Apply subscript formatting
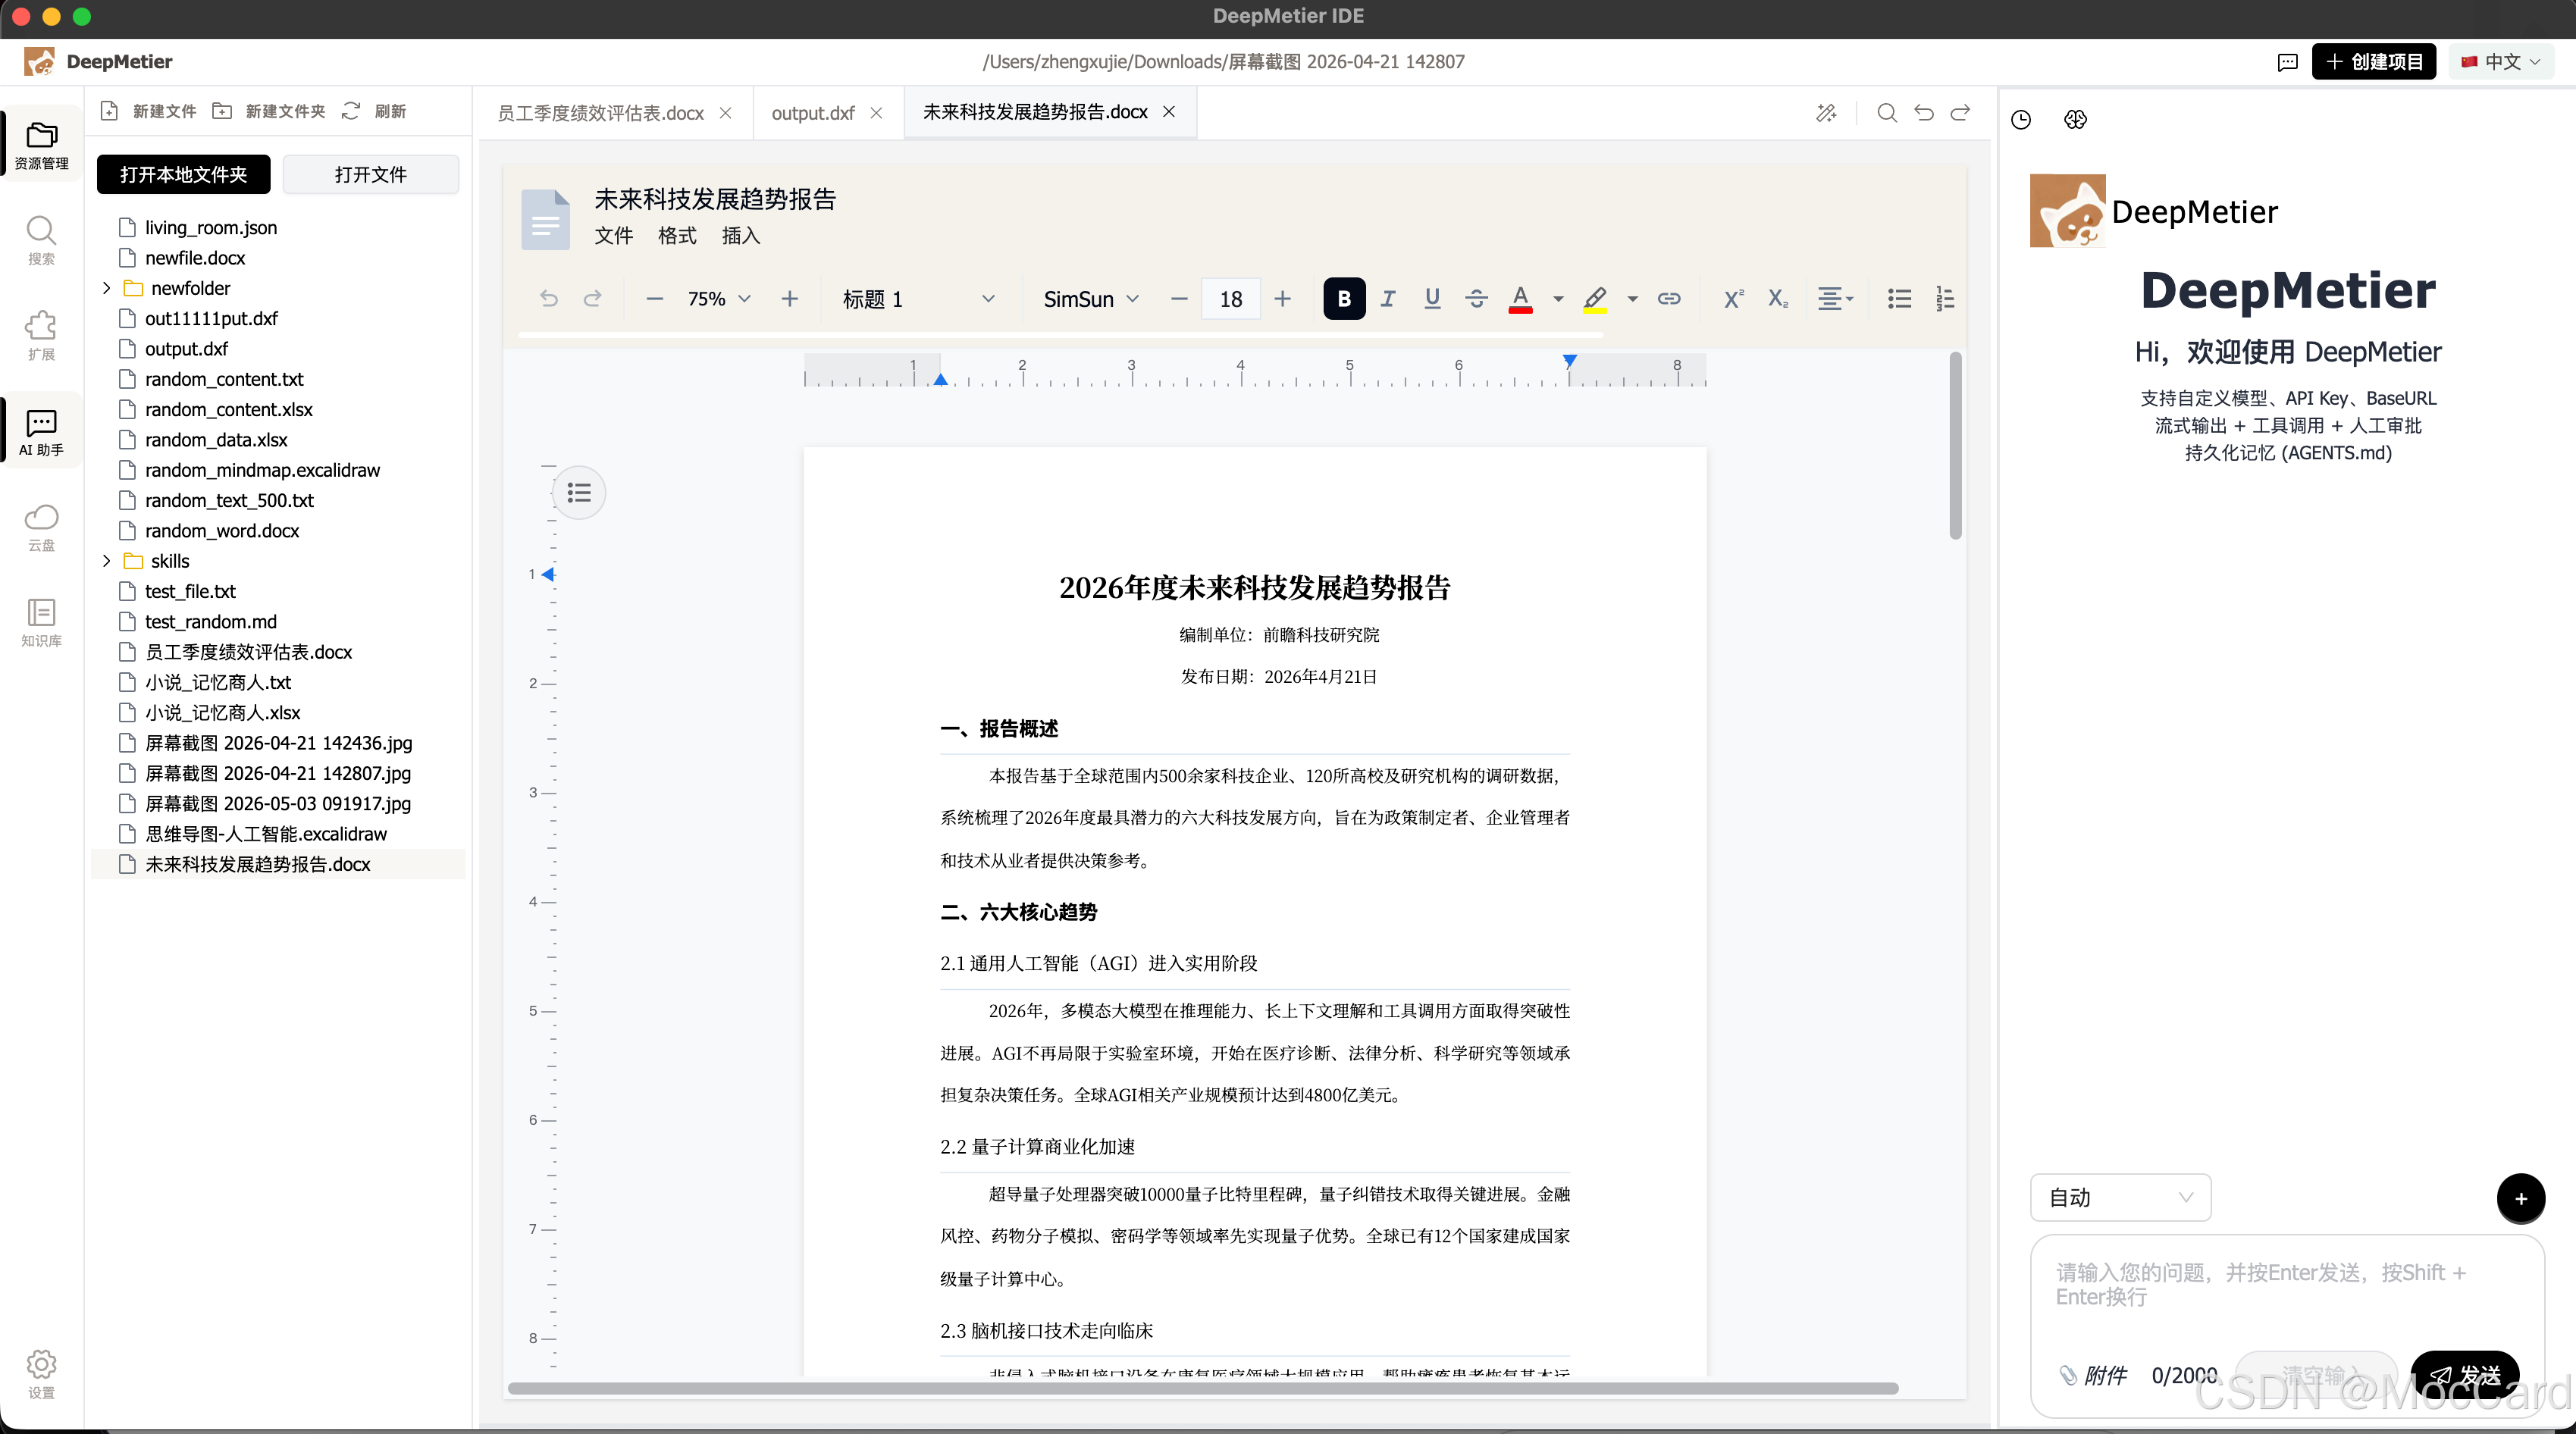The width and height of the screenshot is (2576, 1434). coord(1778,298)
